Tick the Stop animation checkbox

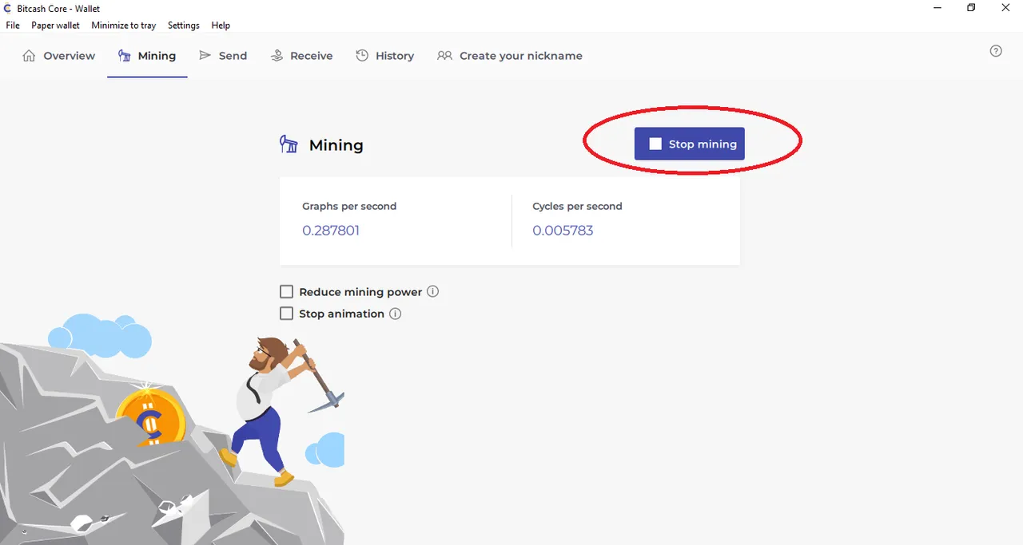pos(286,314)
